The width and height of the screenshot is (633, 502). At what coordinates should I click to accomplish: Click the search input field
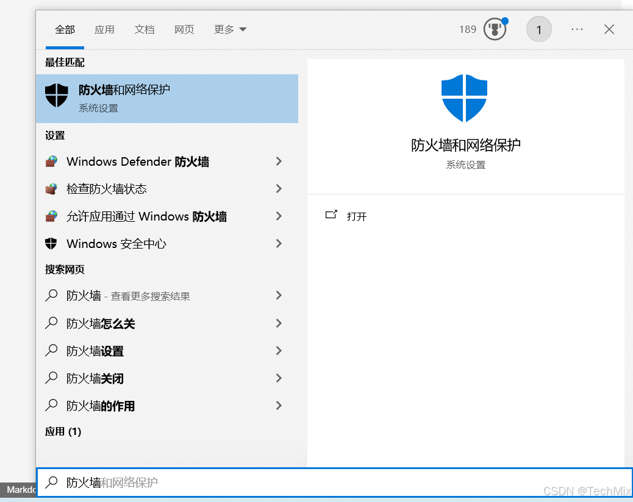(334, 483)
